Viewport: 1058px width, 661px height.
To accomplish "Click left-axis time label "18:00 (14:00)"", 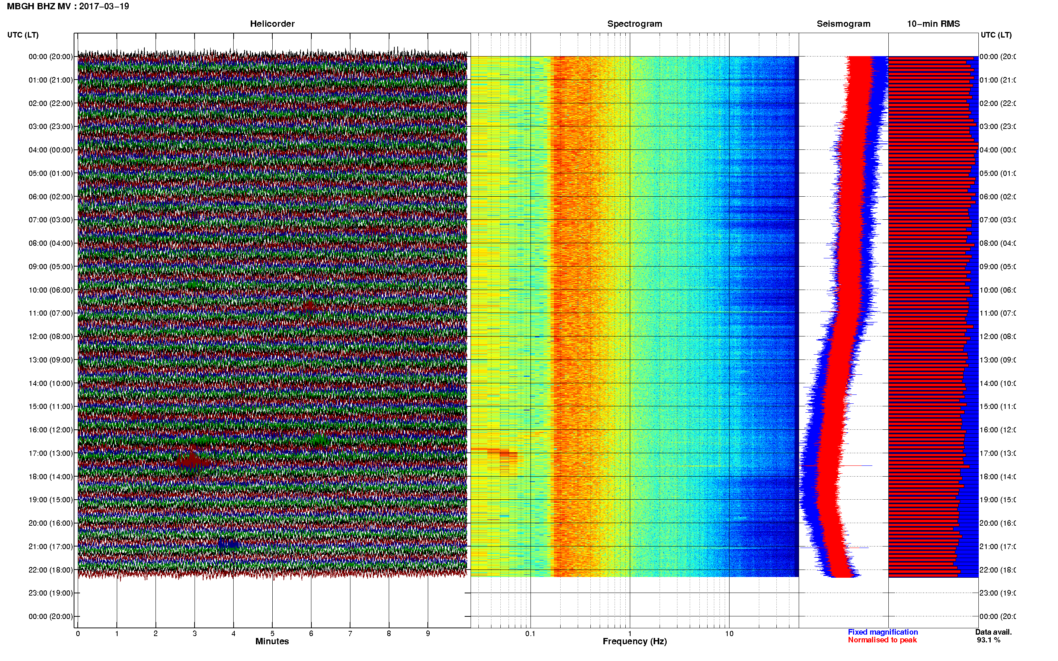I will click(x=51, y=477).
